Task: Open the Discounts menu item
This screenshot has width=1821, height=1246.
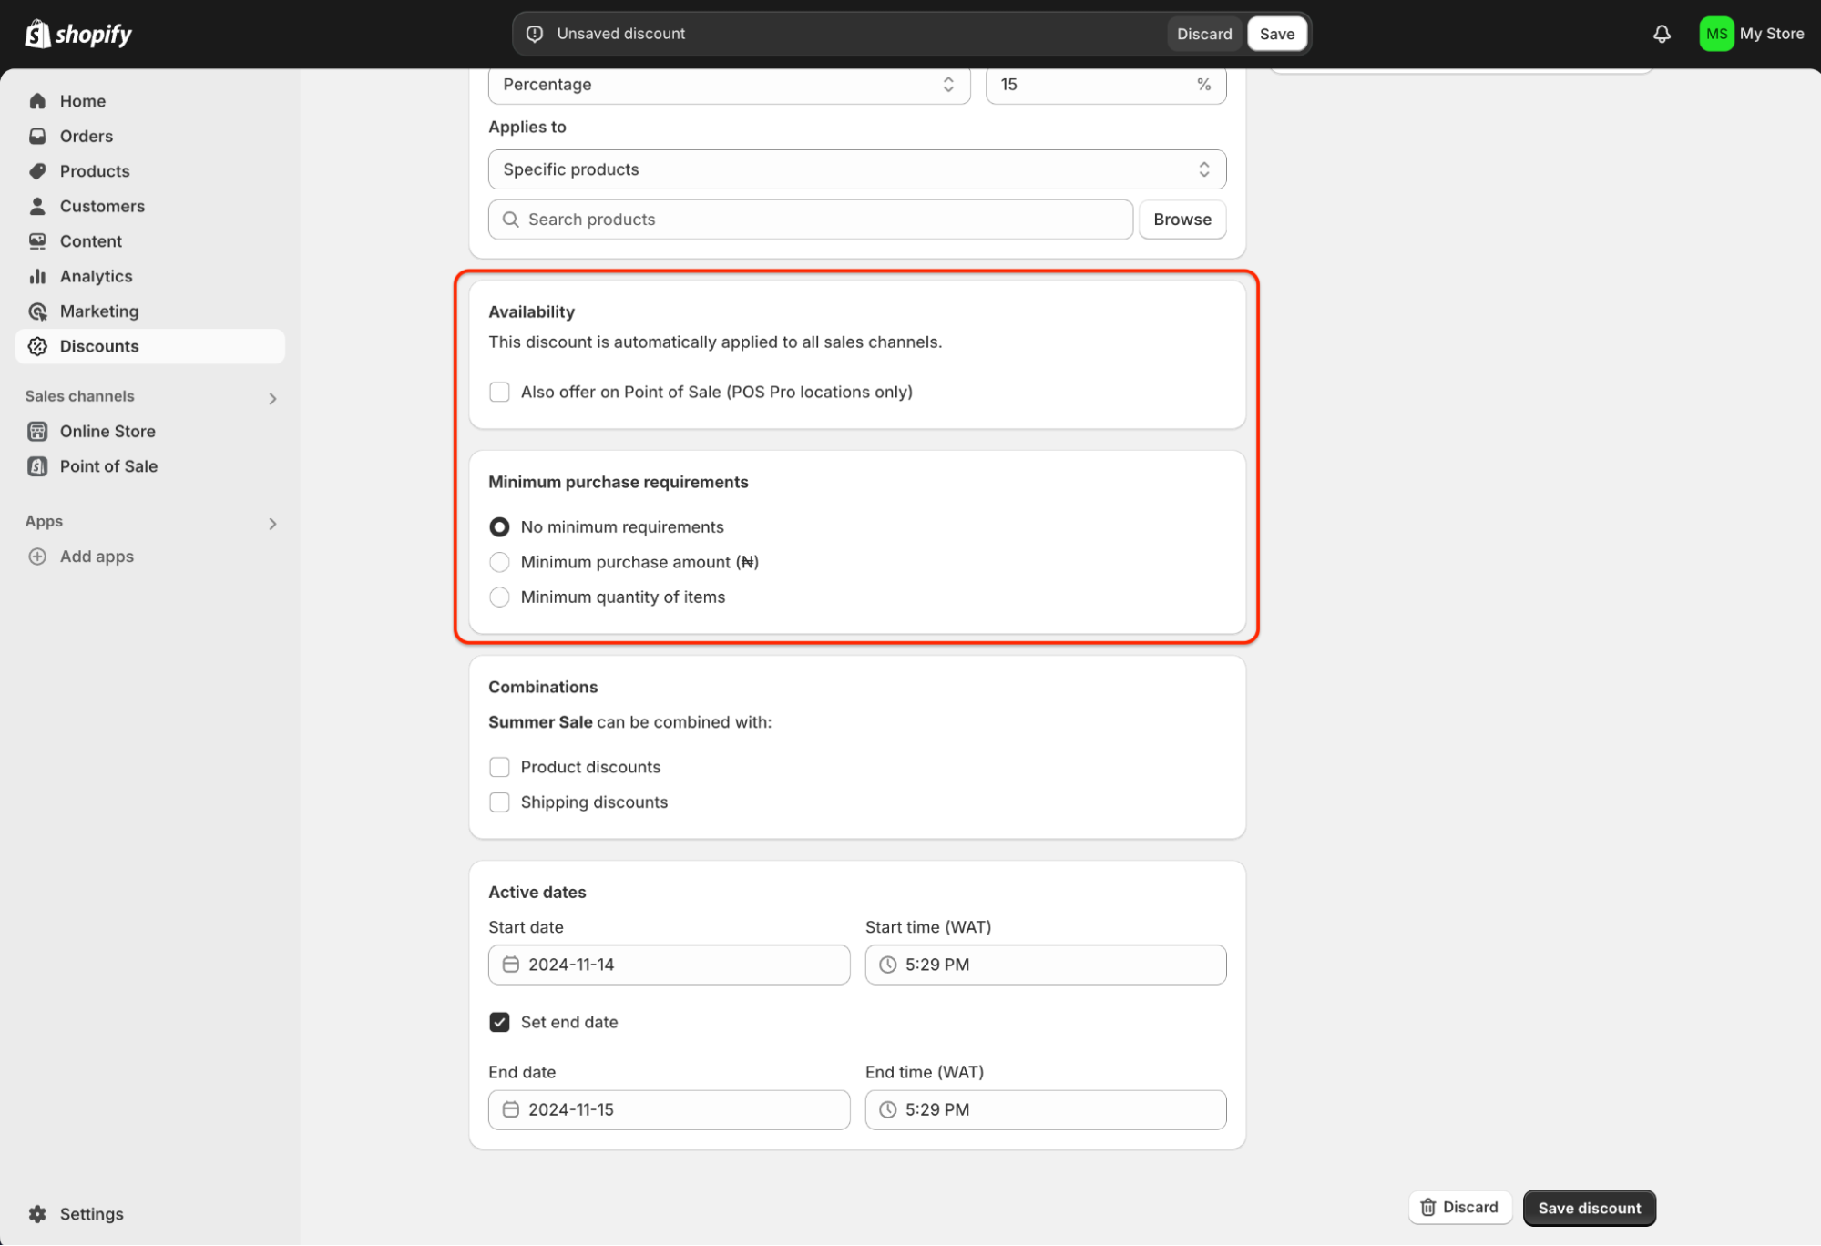Action: [x=99, y=346]
